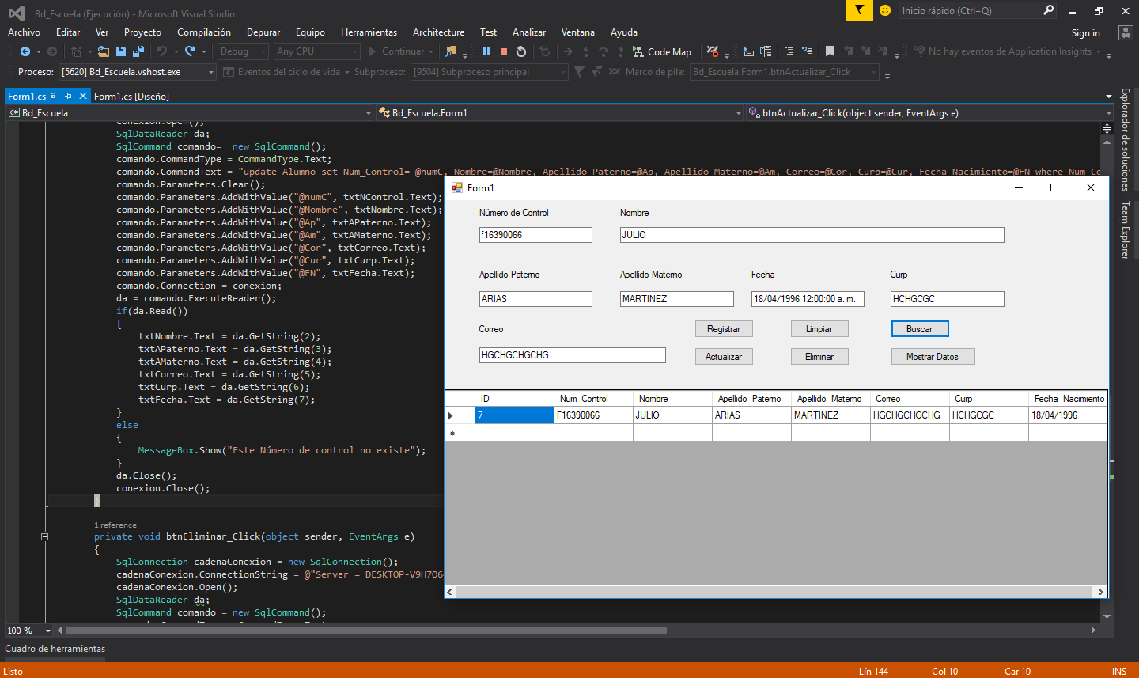Open the Depurar menu
Screen dimensions: 1139x678
(263, 32)
